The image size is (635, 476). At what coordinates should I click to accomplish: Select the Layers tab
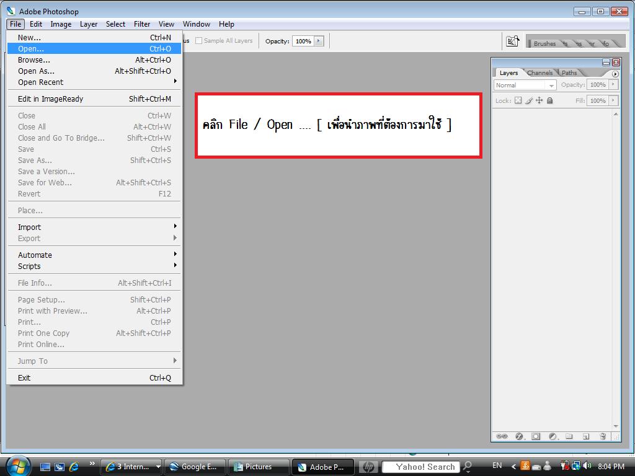(508, 73)
